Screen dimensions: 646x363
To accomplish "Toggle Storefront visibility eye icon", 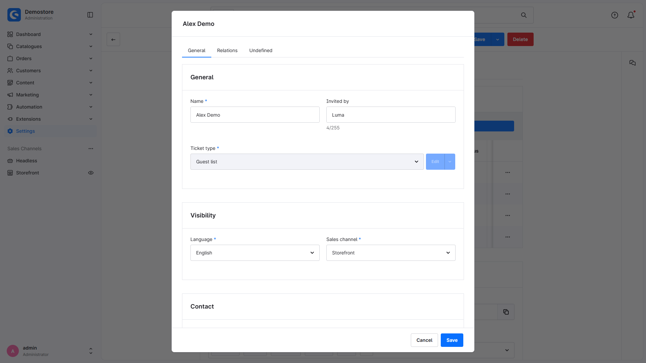I will click(x=91, y=173).
